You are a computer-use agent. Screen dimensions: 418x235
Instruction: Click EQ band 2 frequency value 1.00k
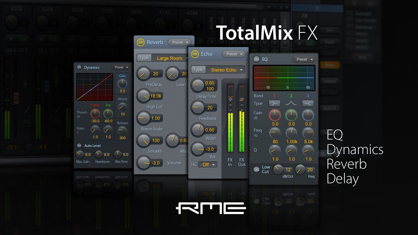(292, 142)
